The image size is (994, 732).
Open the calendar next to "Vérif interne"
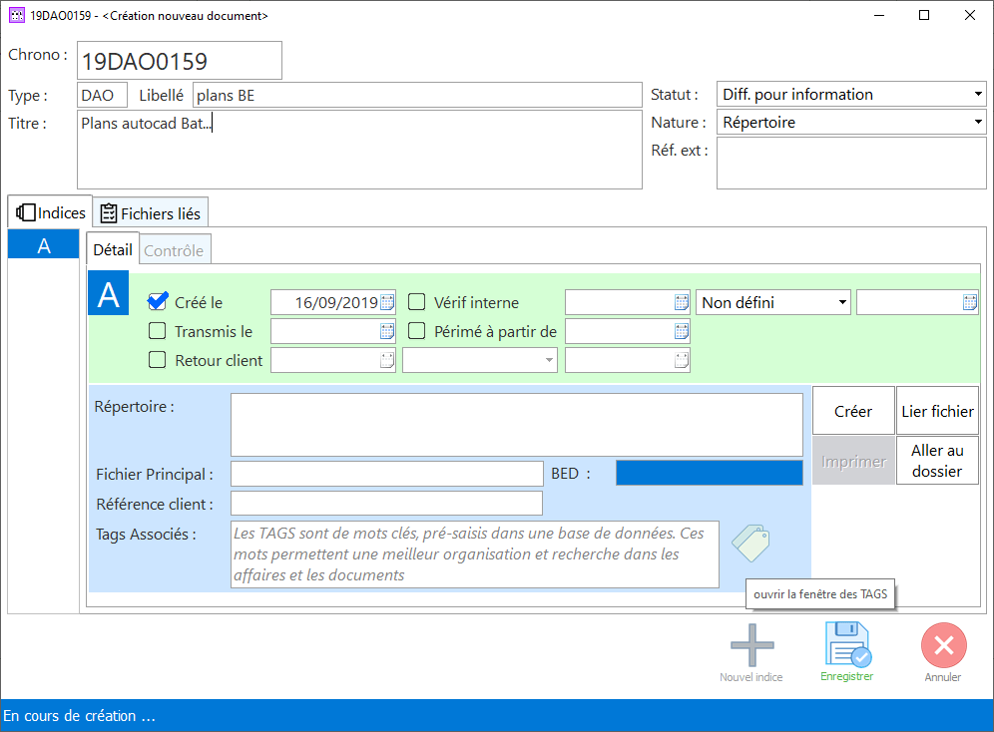[680, 301]
